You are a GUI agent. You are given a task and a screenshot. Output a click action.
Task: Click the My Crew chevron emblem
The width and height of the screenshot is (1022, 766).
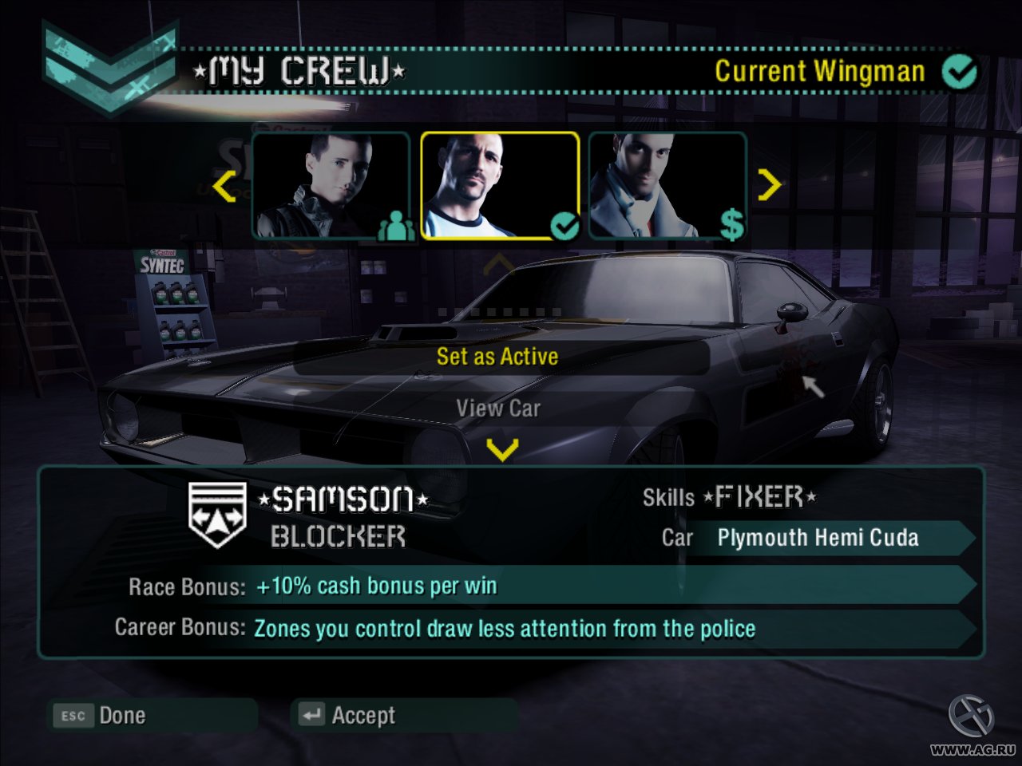[x=109, y=67]
